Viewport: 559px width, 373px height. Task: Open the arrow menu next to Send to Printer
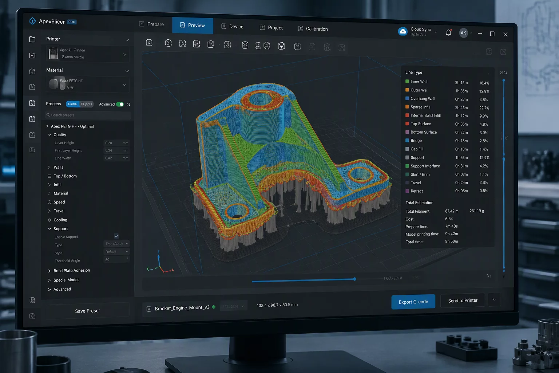pos(494,299)
